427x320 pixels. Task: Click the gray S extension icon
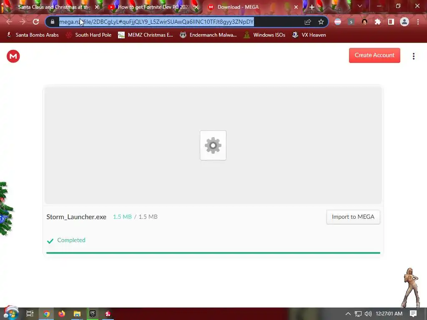click(x=351, y=22)
